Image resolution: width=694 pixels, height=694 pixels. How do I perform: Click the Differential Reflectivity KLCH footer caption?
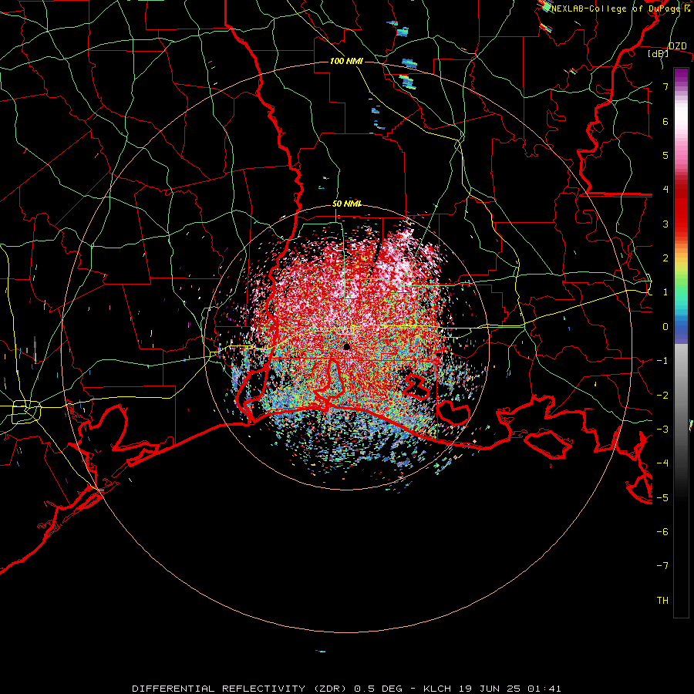coord(346,689)
